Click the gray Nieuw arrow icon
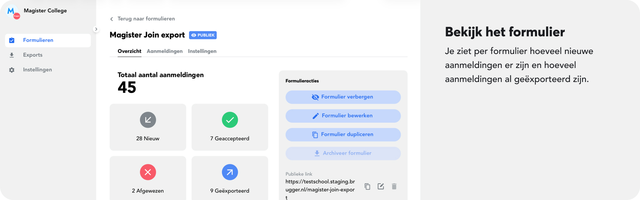 click(x=148, y=120)
